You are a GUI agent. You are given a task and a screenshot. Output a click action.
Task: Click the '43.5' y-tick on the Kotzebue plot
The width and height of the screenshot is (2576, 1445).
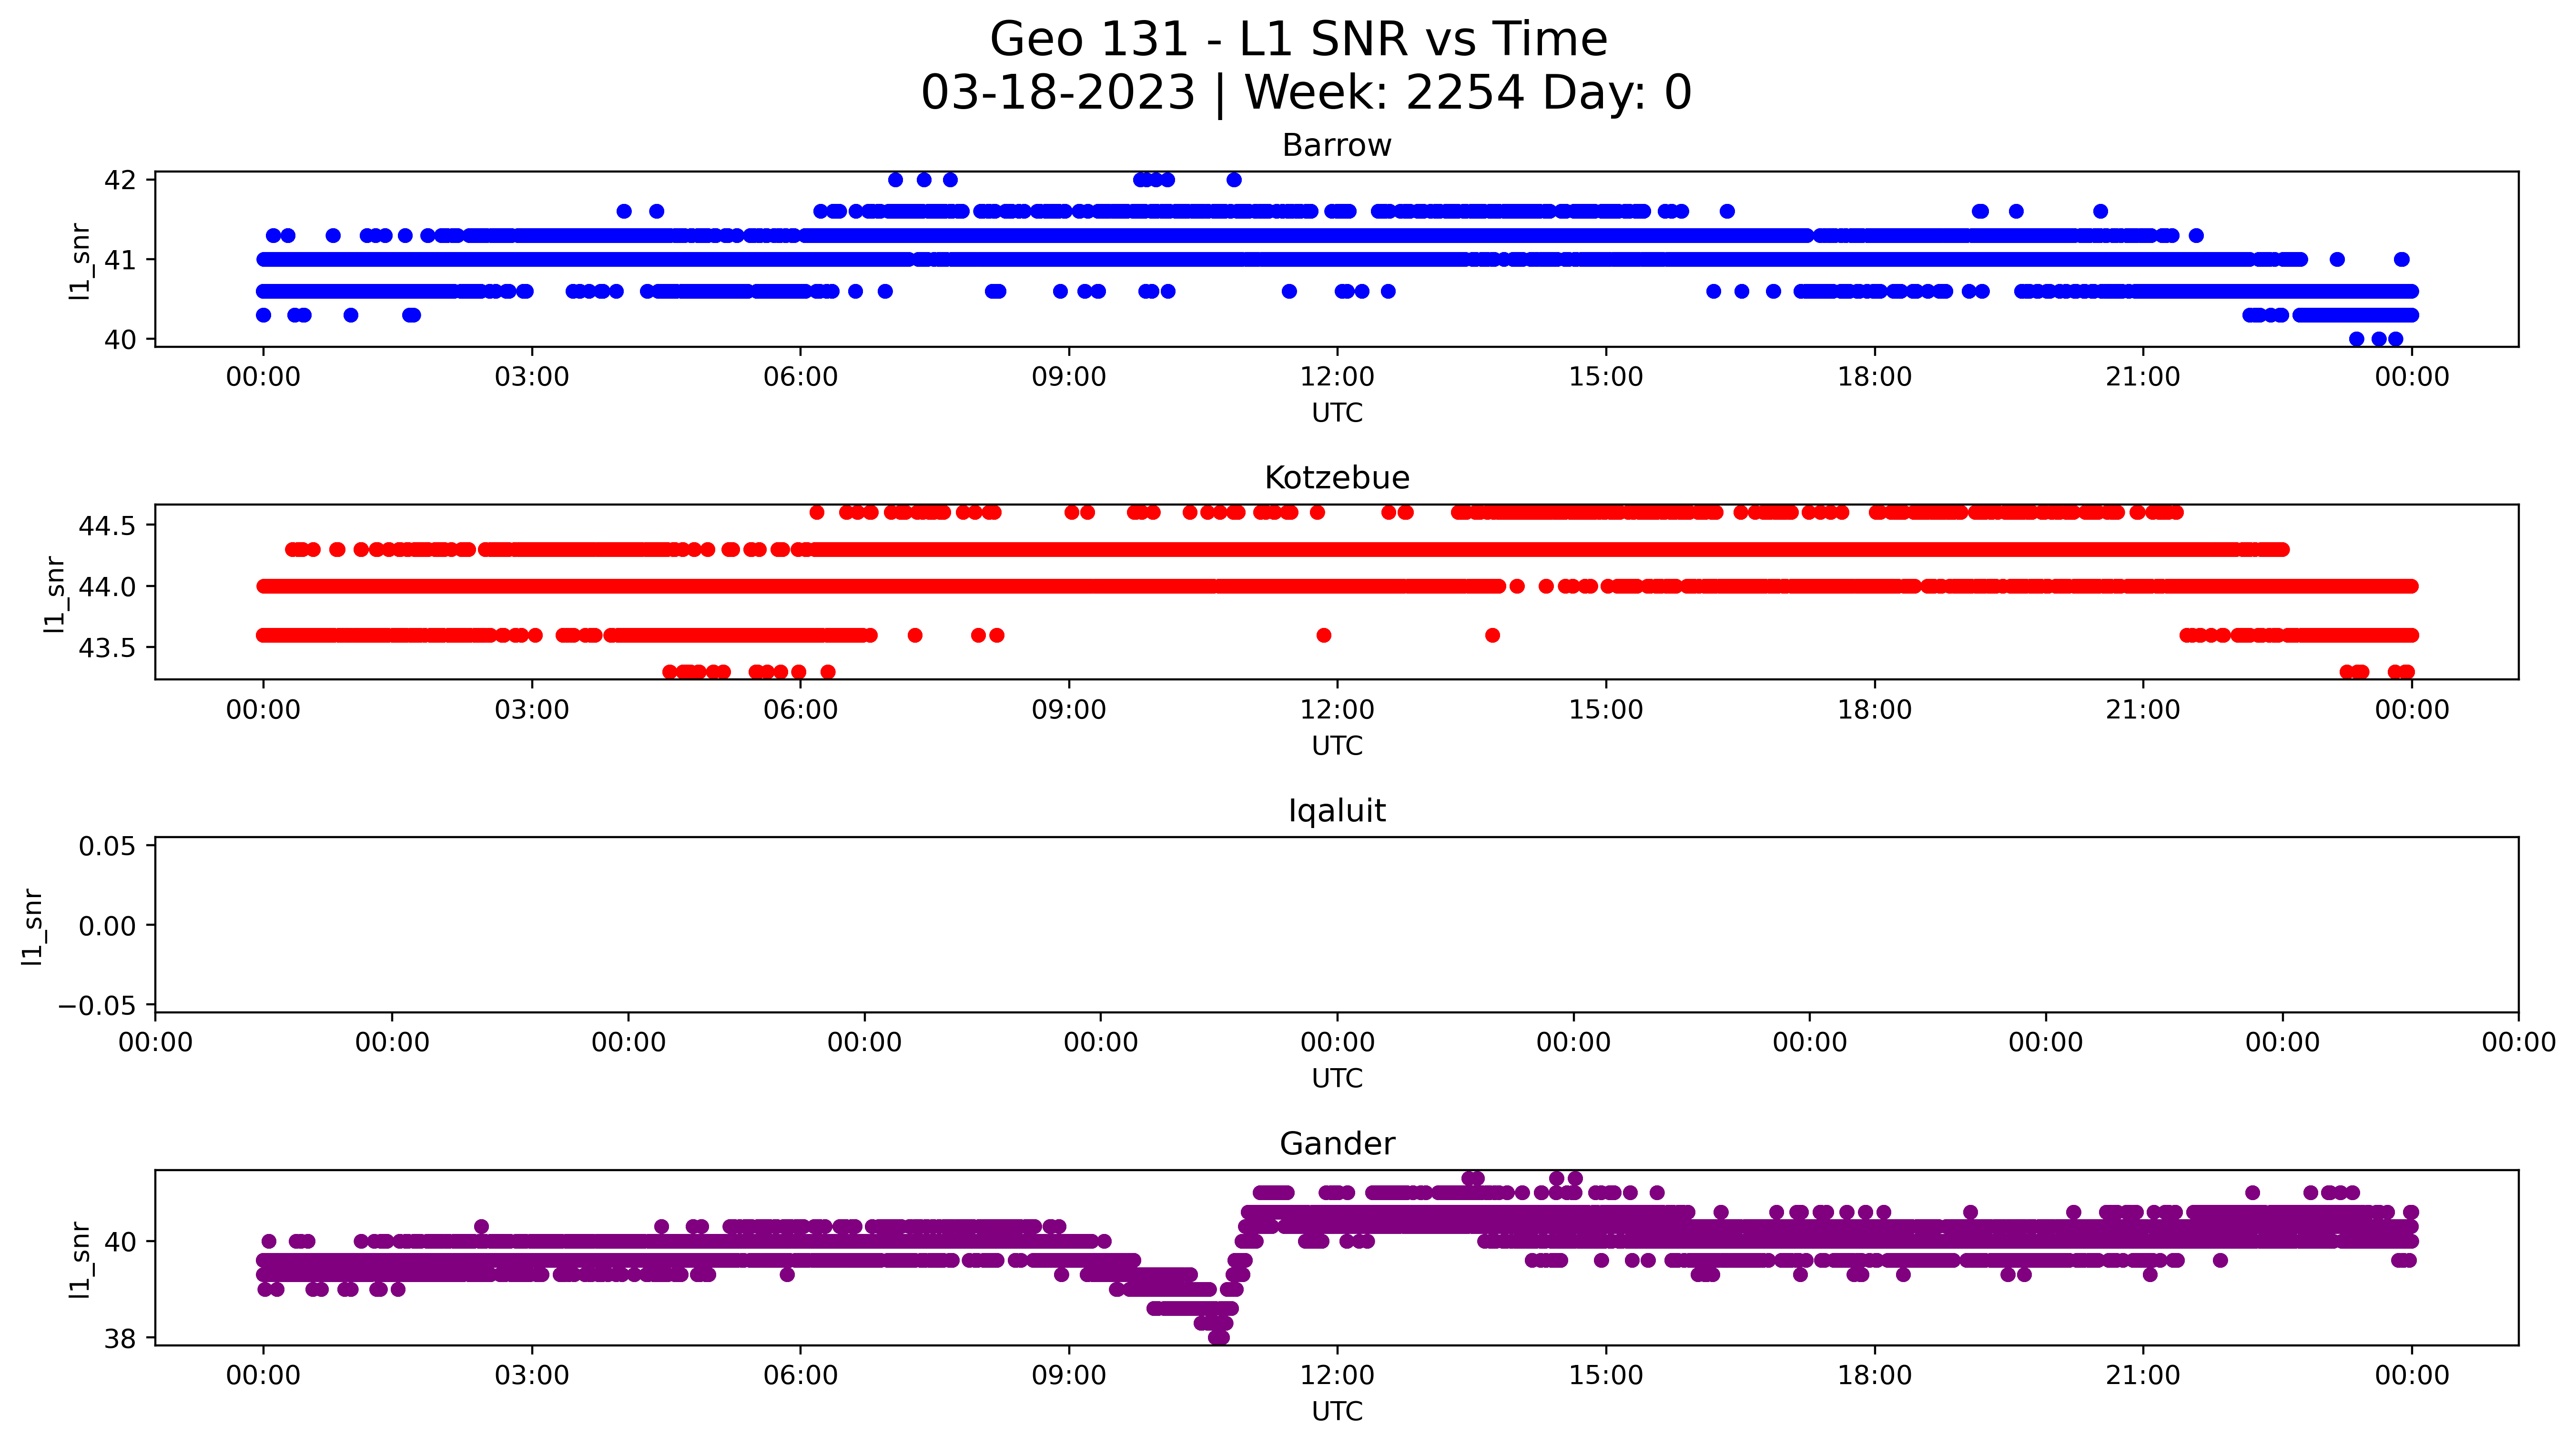coord(107,648)
